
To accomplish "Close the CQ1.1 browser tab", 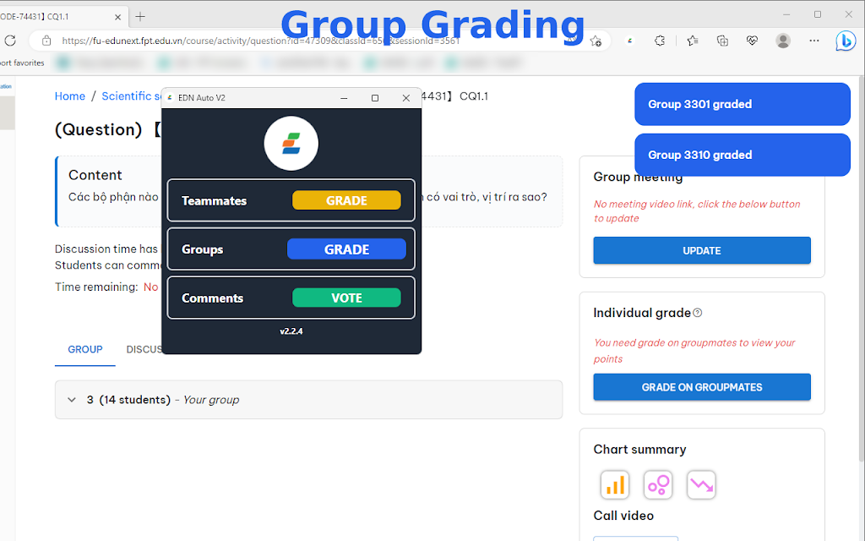I will coord(117,17).
